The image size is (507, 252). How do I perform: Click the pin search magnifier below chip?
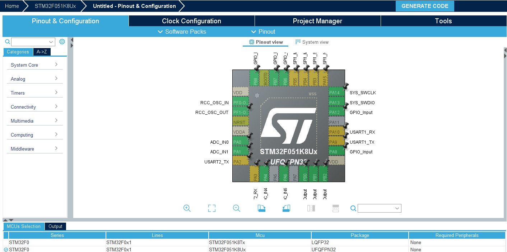coord(353,208)
